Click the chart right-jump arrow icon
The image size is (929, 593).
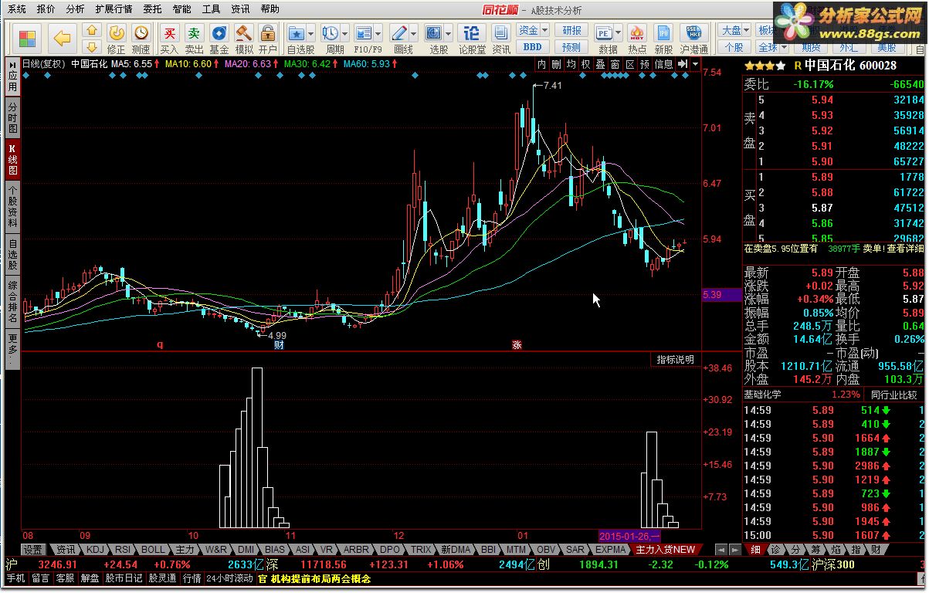[683, 64]
